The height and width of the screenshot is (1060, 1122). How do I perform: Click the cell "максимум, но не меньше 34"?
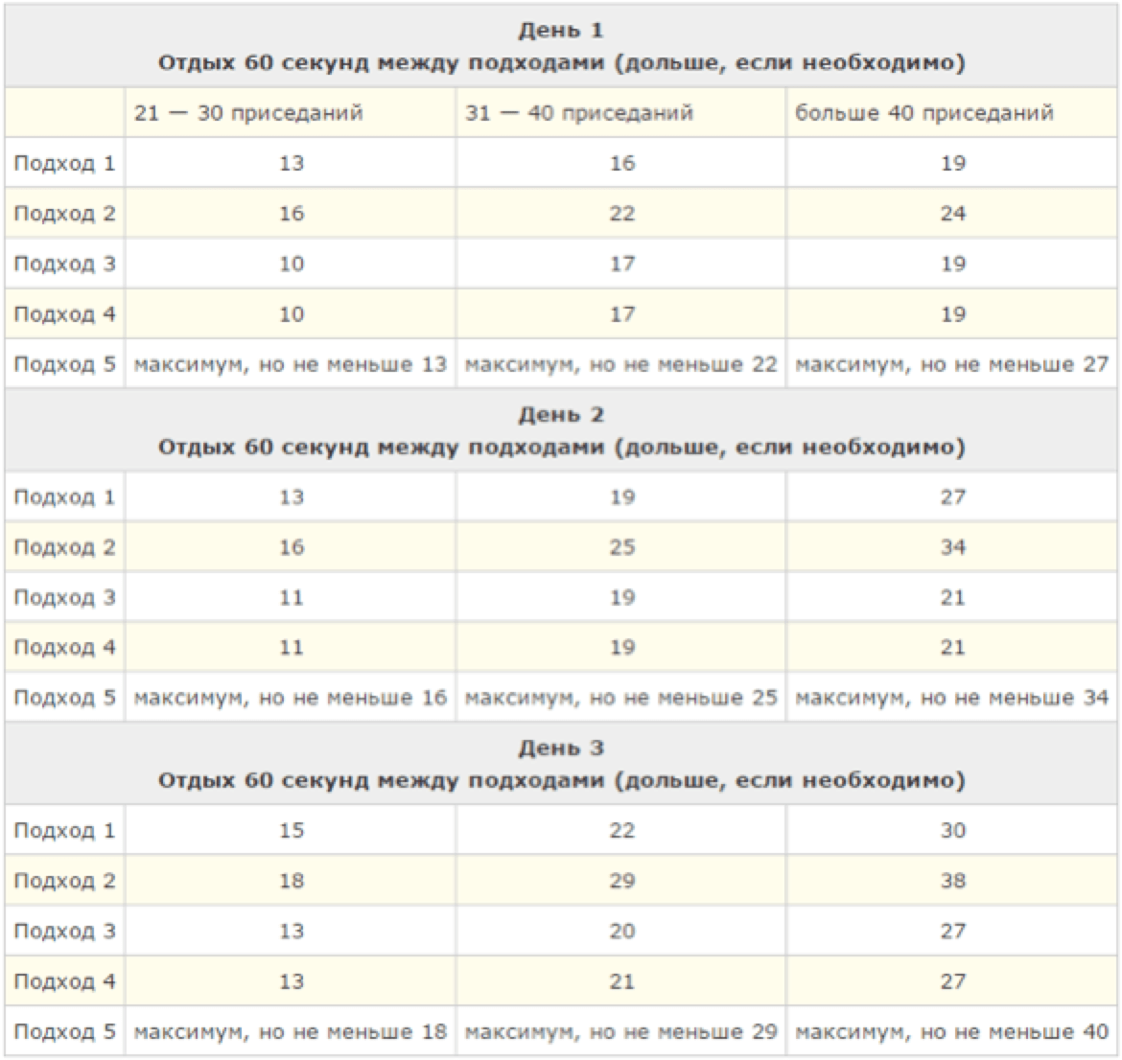[951, 699]
